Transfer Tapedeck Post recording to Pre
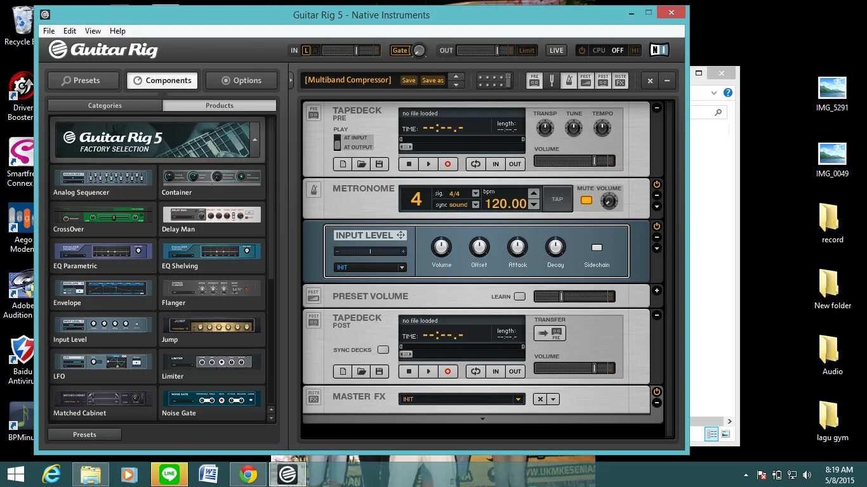 tap(550, 333)
